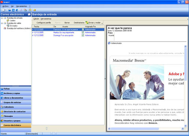
Task: Click the Fichas icon in navigation pane
Action: [2, 89]
